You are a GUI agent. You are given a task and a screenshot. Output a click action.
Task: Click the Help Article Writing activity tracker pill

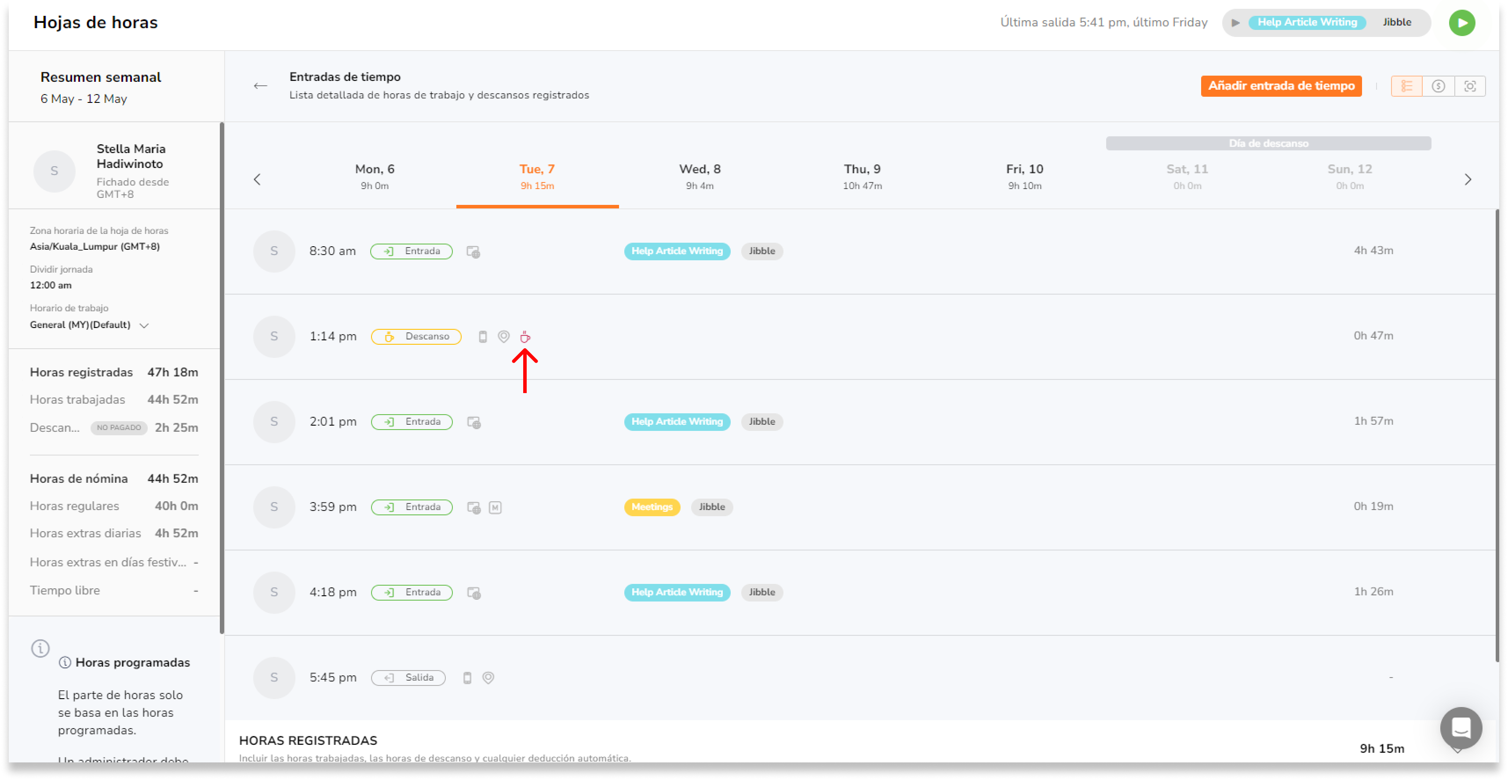[1307, 22]
